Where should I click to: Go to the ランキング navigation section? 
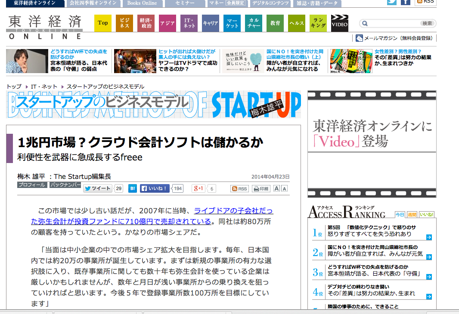coord(318,23)
